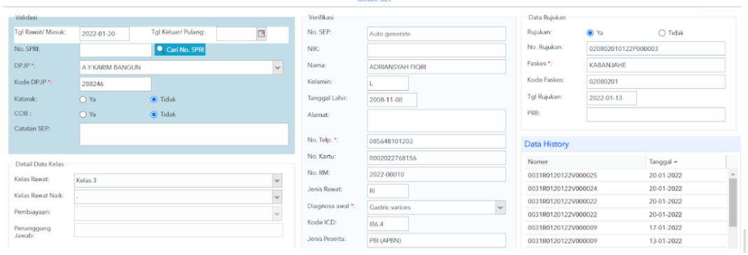Click the No. Telp. field
The height and width of the screenshot is (255, 748).
pos(437,141)
